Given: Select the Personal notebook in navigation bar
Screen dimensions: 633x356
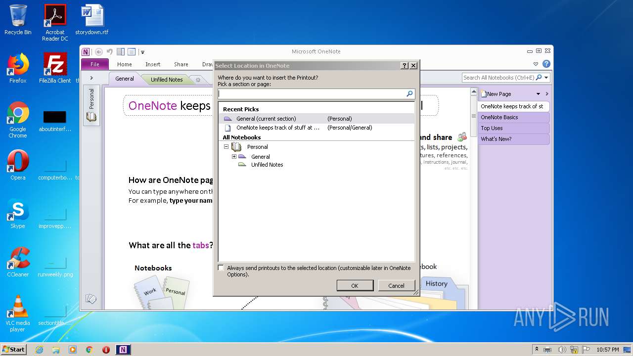Looking at the screenshot, I should tap(91, 105).
